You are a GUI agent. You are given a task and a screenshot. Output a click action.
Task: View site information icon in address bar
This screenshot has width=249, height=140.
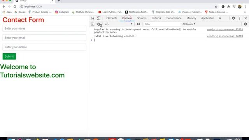pyautogui.click(x=22, y=7)
